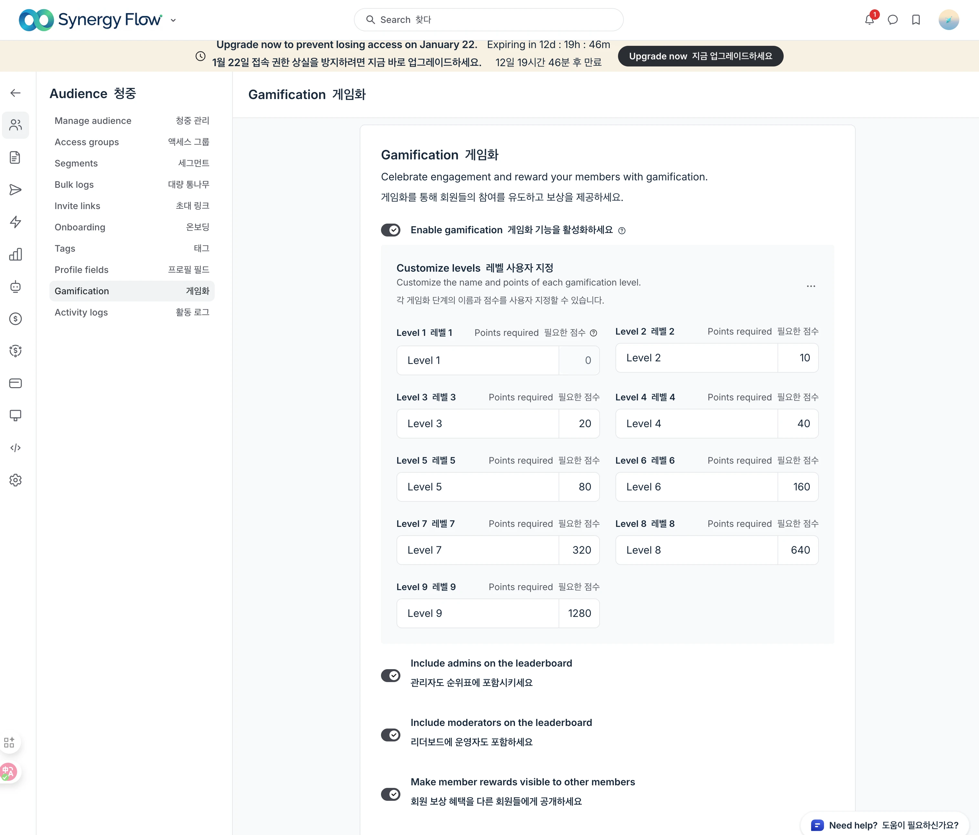Expand the Synergy Flow community dropdown

click(x=173, y=20)
